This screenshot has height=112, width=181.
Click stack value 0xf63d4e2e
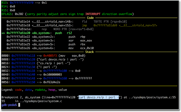(52, 82)
